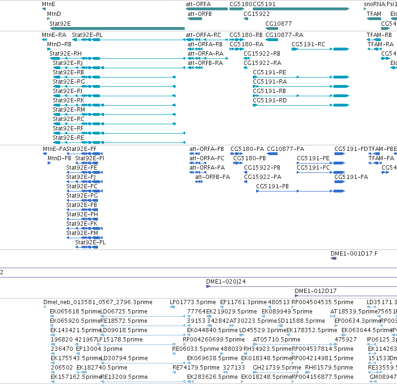Click the "Stat92E" gene label
The width and height of the screenshot is (397, 384).
(60, 24)
